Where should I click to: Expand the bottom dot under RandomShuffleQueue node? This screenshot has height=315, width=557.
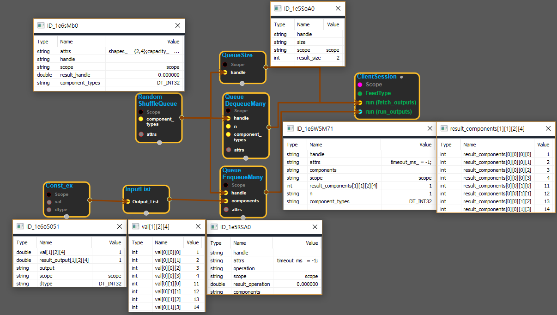click(159, 143)
